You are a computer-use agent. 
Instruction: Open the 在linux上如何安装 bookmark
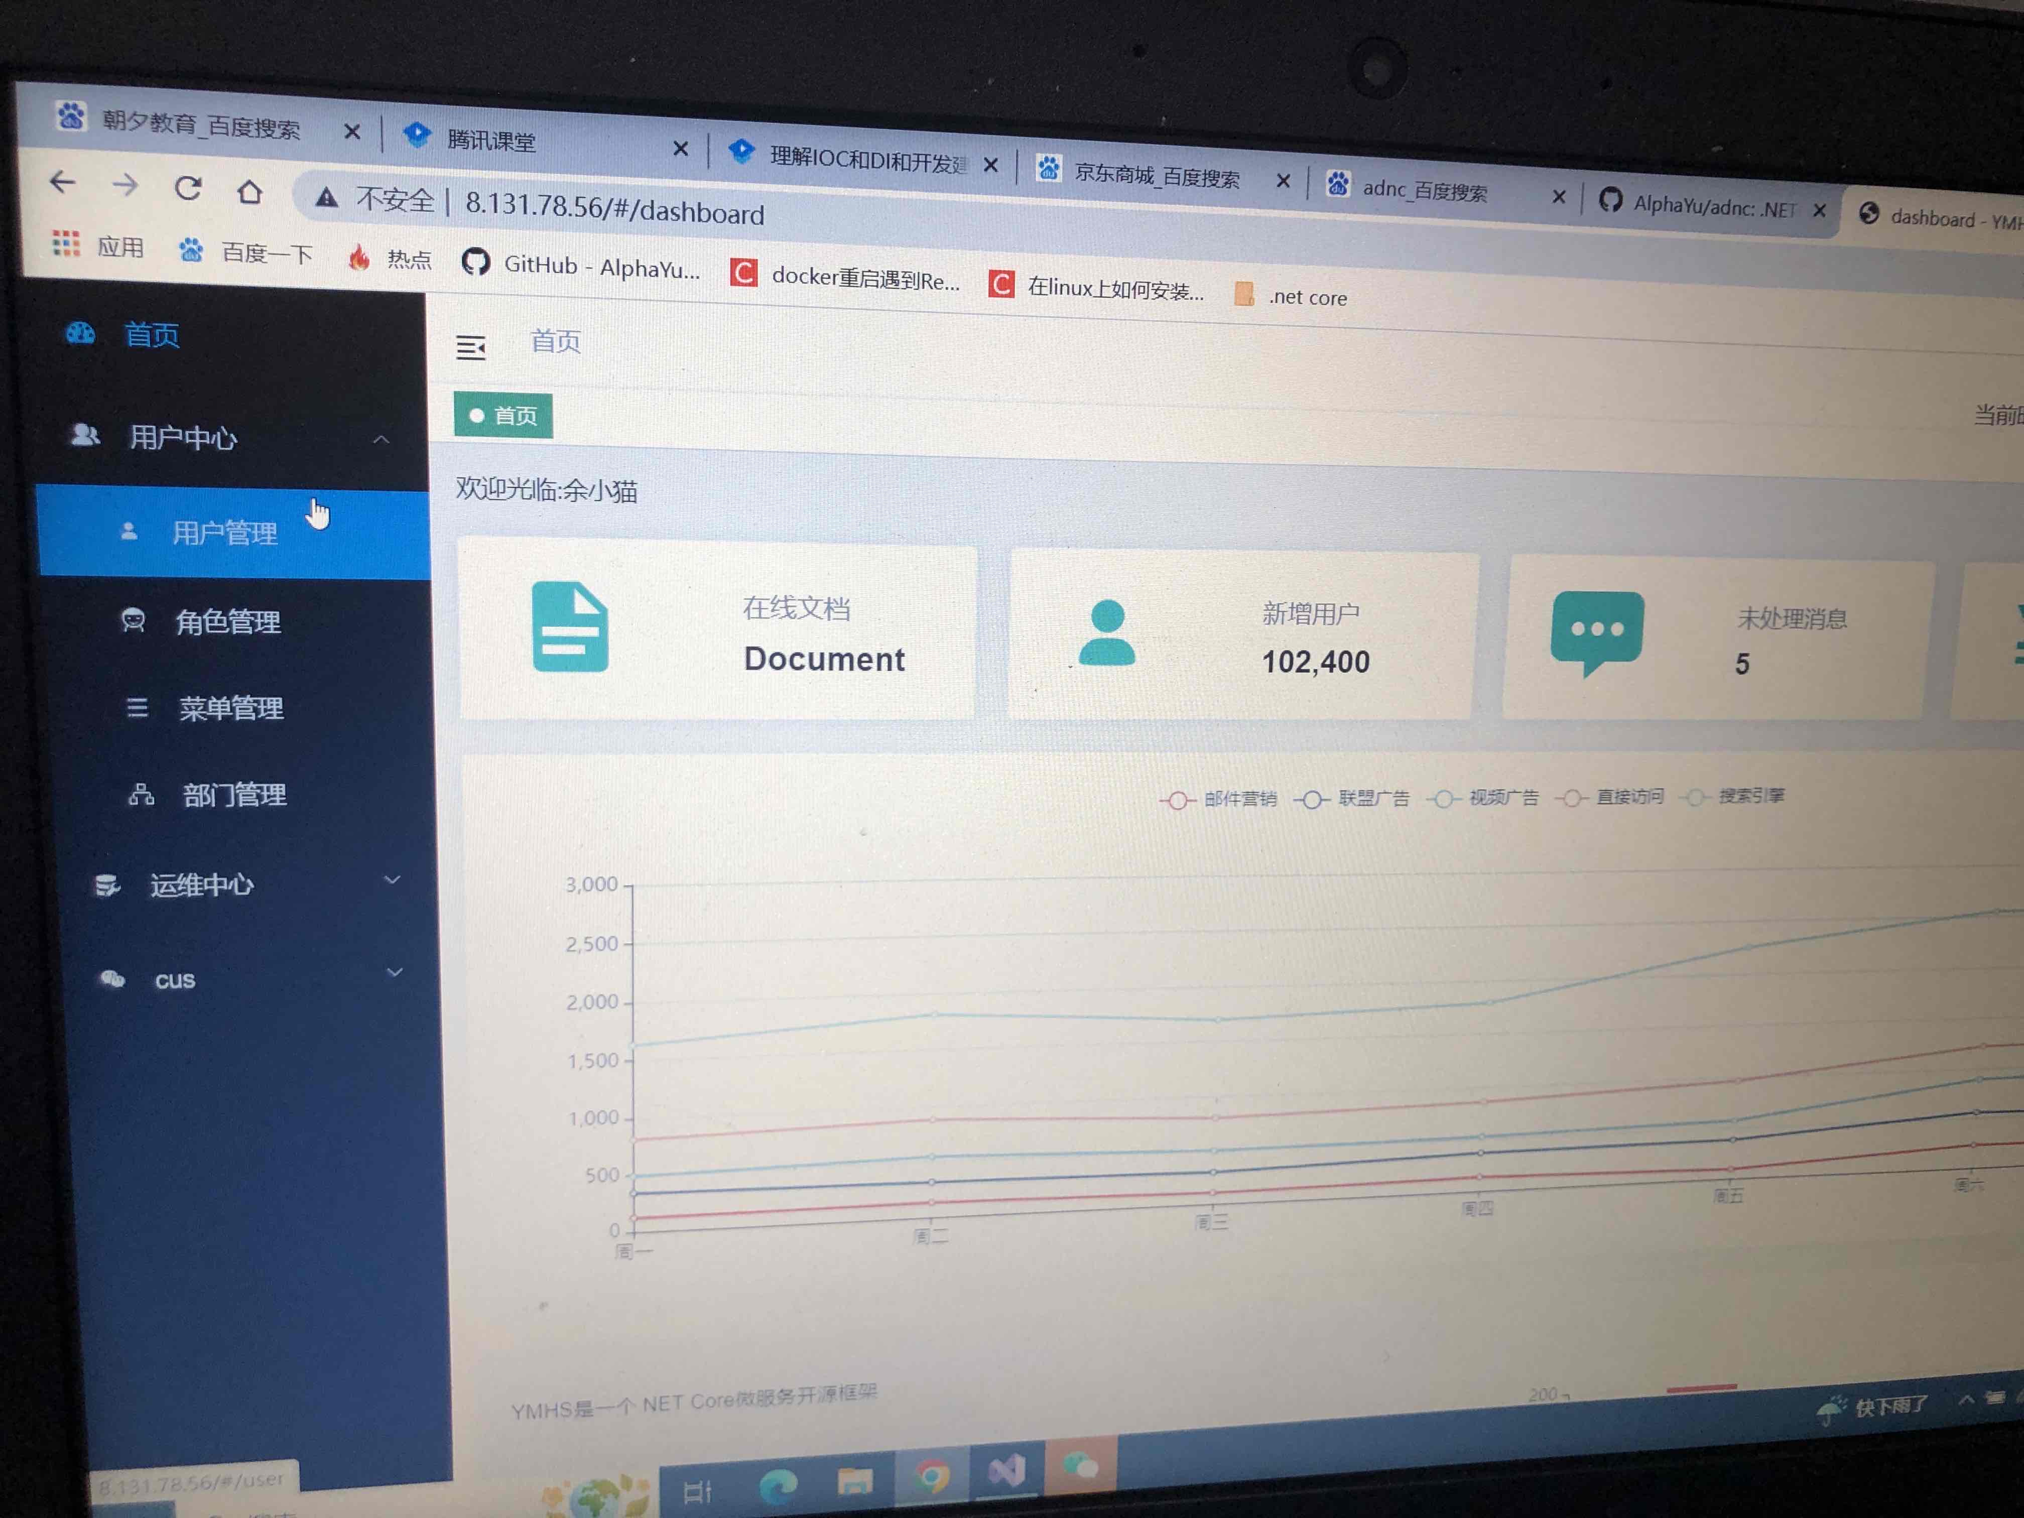click(x=1096, y=287)
